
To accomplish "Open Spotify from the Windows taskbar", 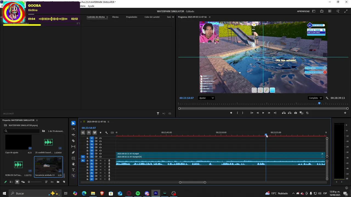I will [x=138, y=193].
